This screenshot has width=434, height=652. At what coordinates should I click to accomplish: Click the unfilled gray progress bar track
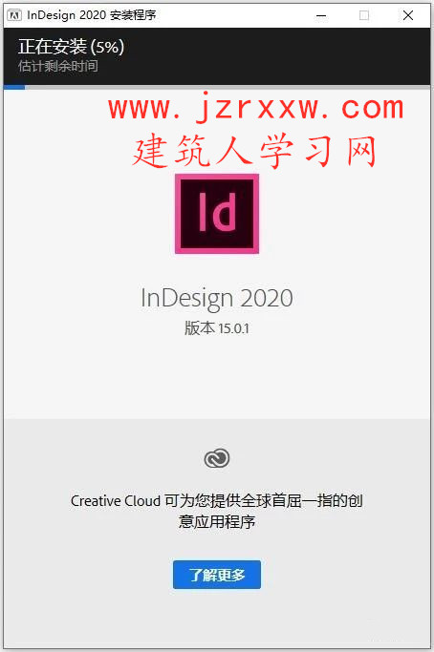pyautogui.click(x=228, y=87)
